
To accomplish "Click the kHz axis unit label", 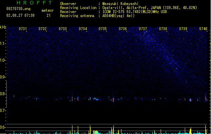I will 3,27.
